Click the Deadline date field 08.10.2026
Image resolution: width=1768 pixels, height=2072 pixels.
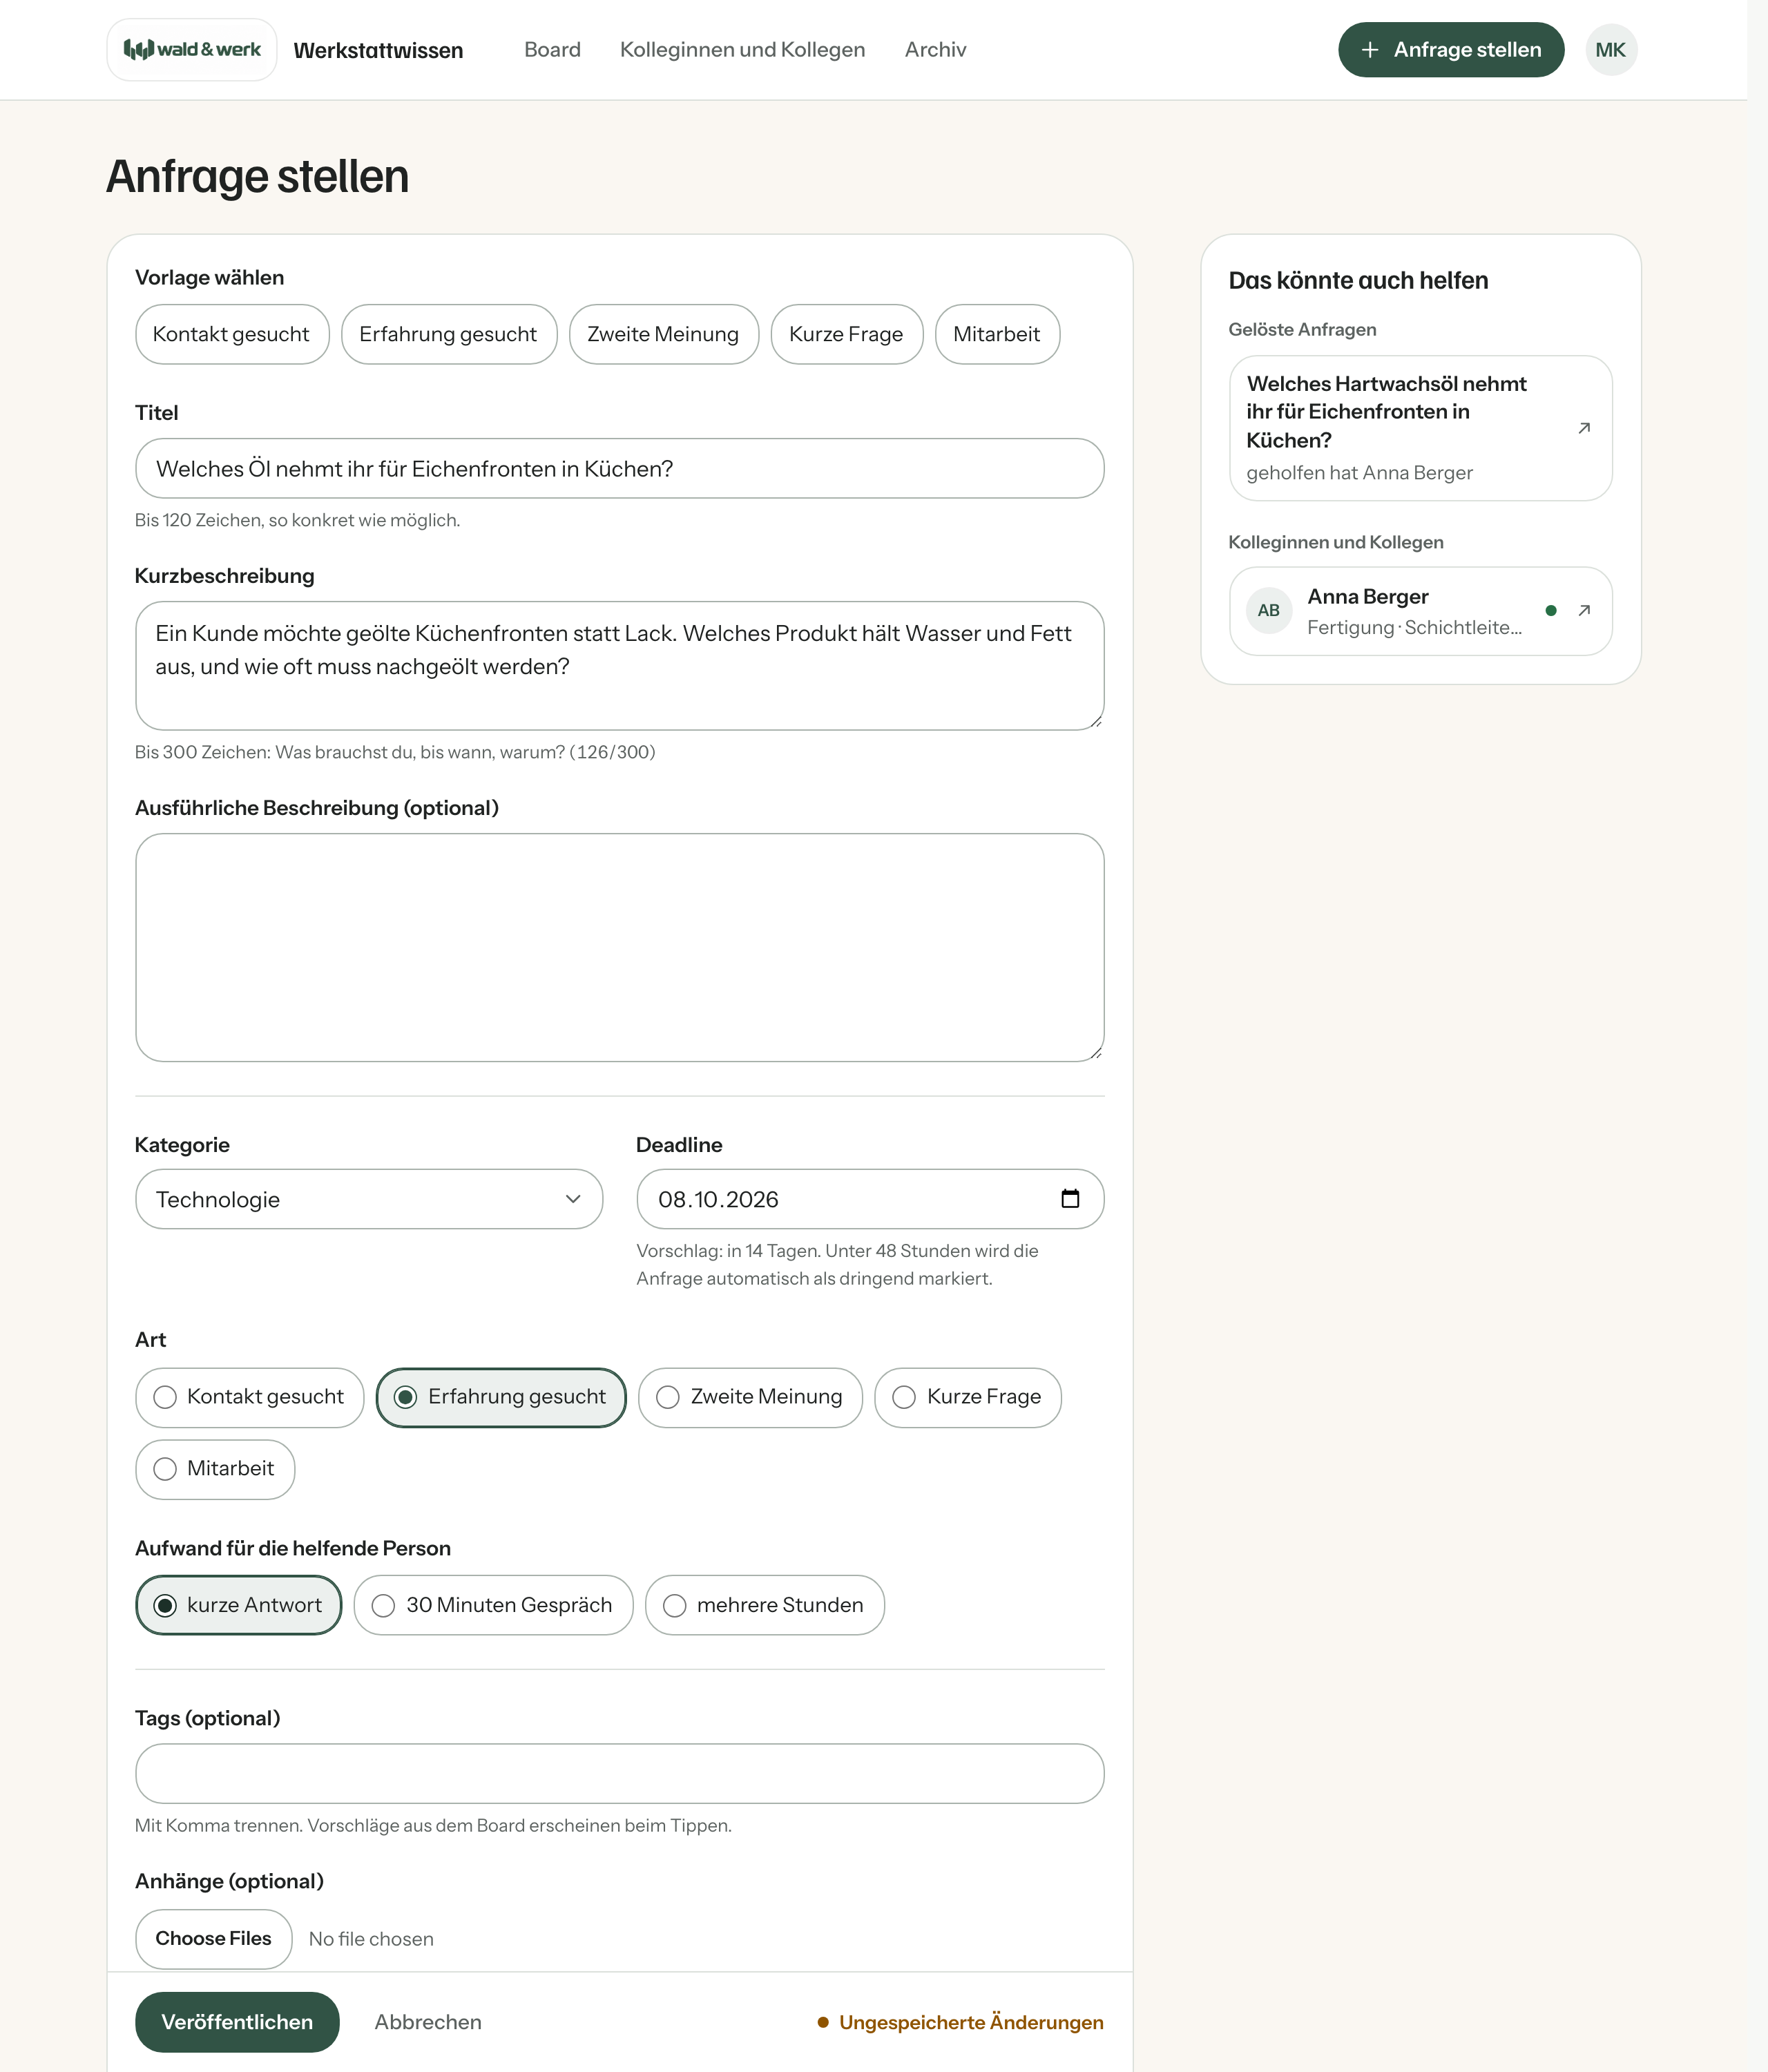870,1199
